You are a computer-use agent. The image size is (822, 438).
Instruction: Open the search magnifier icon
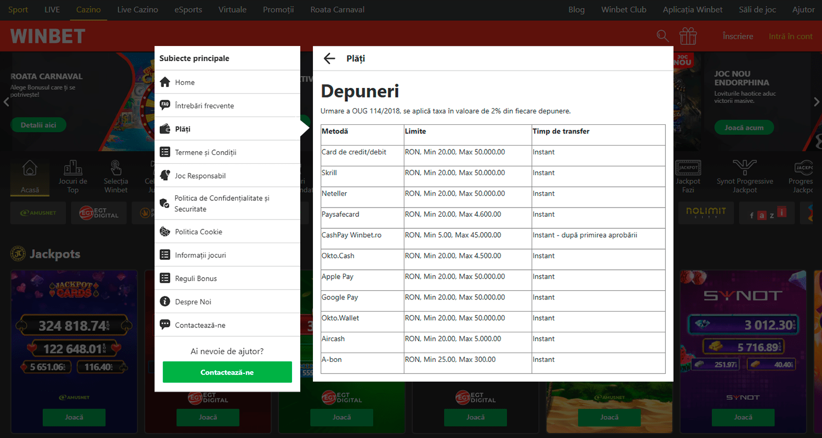pos(663,36)
